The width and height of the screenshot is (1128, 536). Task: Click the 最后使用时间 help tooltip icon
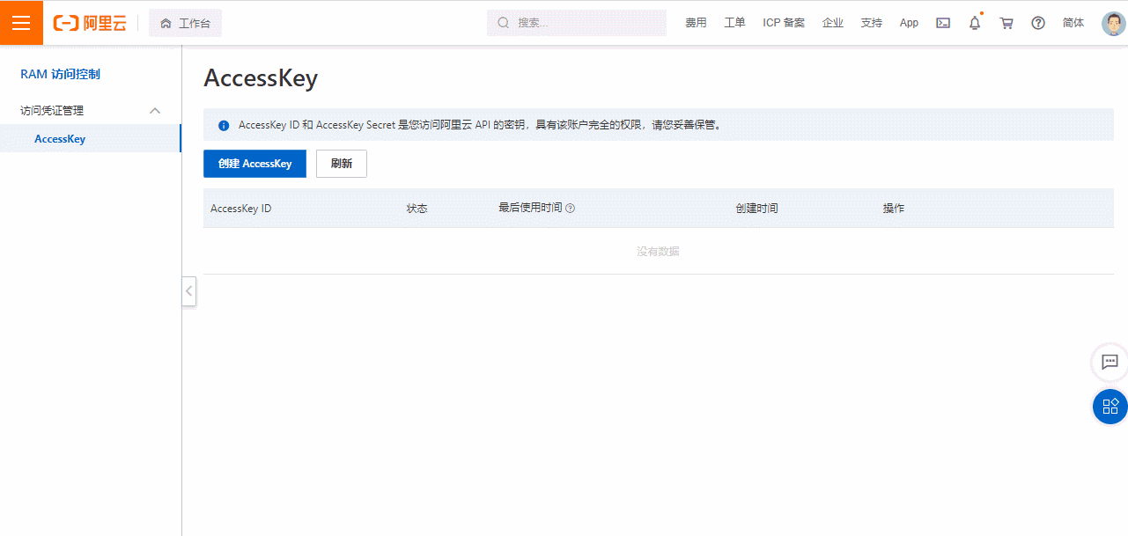570,208
